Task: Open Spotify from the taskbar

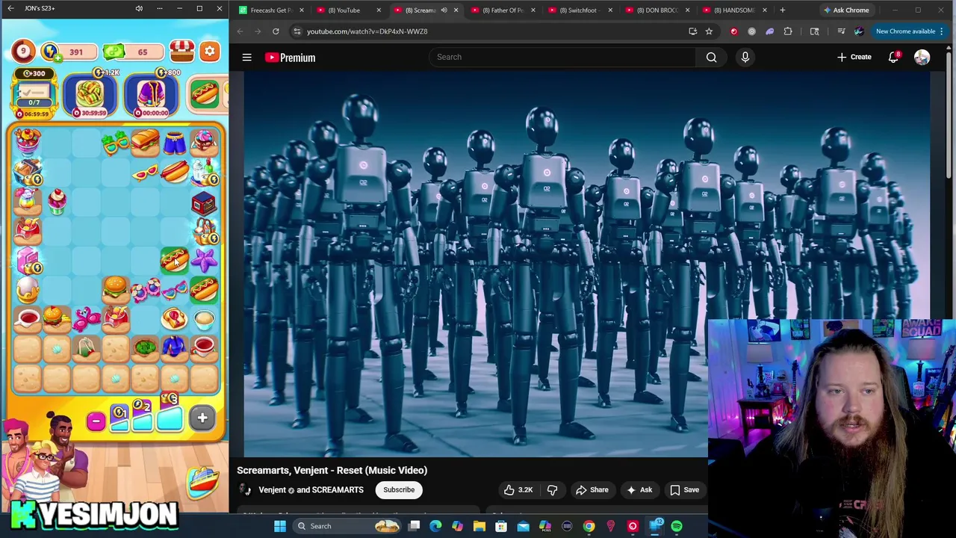Action: pos(677,526)
